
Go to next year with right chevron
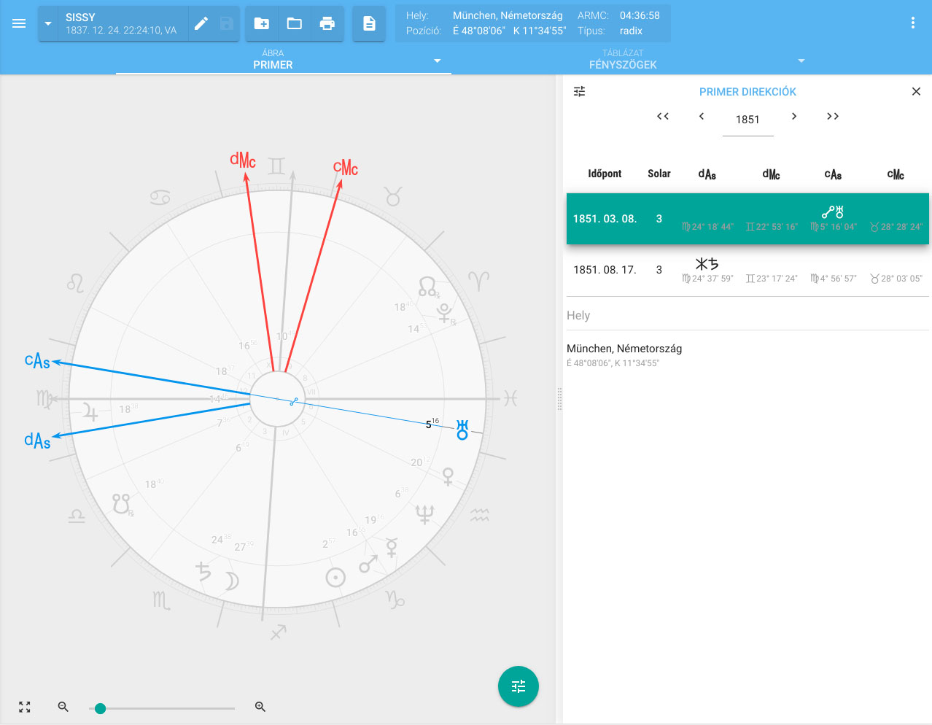794,117
